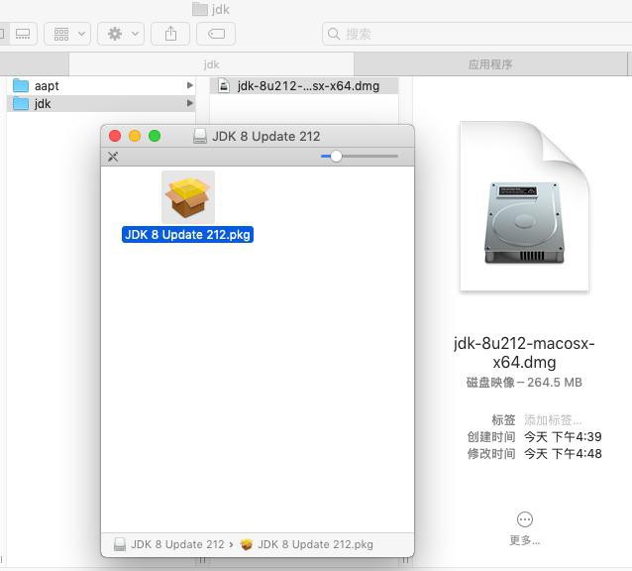This screenshot has width=632, height=571.
Task: Click the share button in Finder toolbar
Action: pos(170,34)
